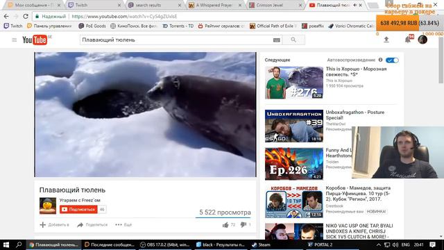Click the Добавить в plus icon
The width and height of the screenshot is (444, 250).
[43, 225]
